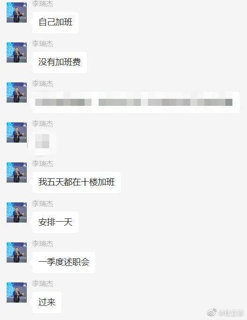The width and height of the screenshot is (247, 320).
Task: Click avatar beside the 自己加班 message
Action: coord(16,12)
